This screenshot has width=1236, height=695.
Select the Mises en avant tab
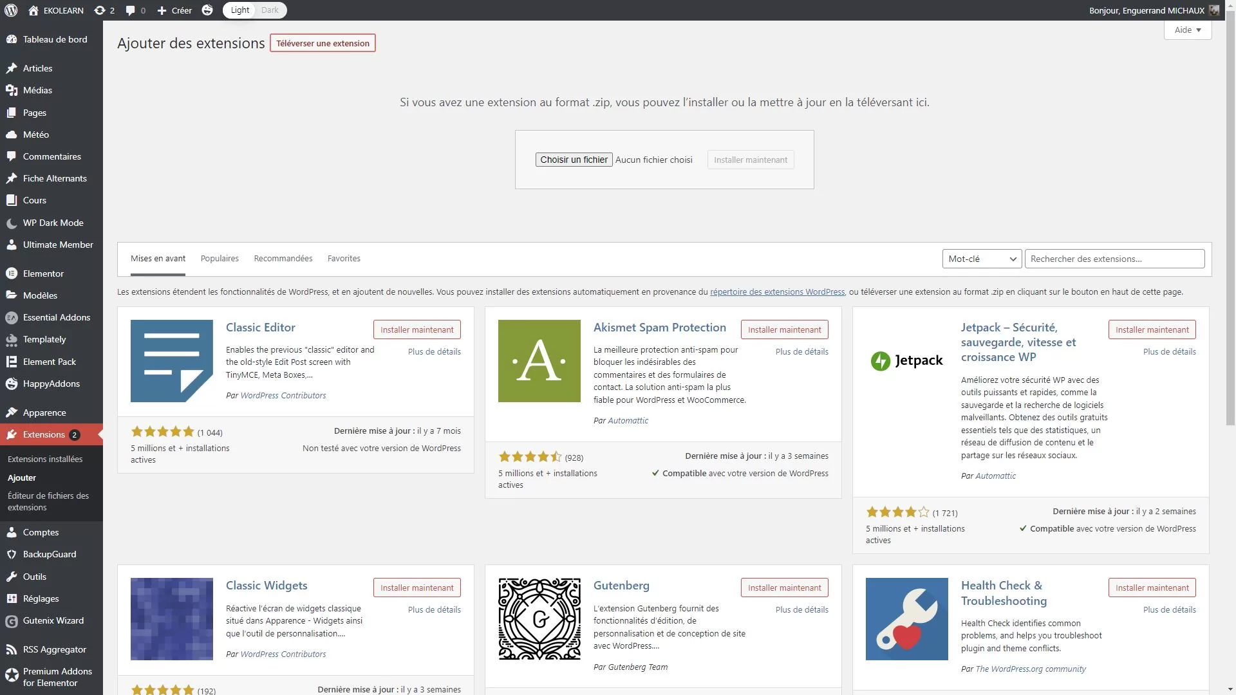click(158, 259)
